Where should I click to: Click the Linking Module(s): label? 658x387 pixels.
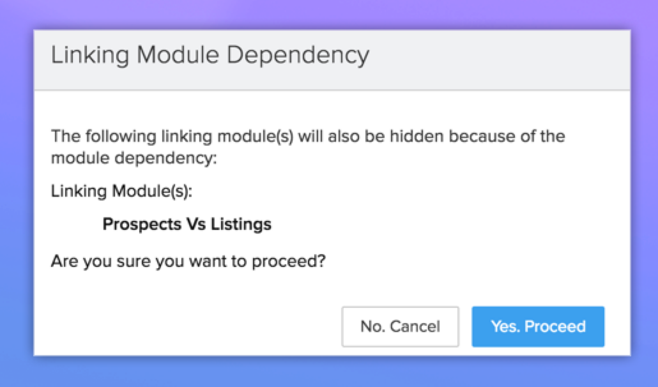(x=121, y=191)
